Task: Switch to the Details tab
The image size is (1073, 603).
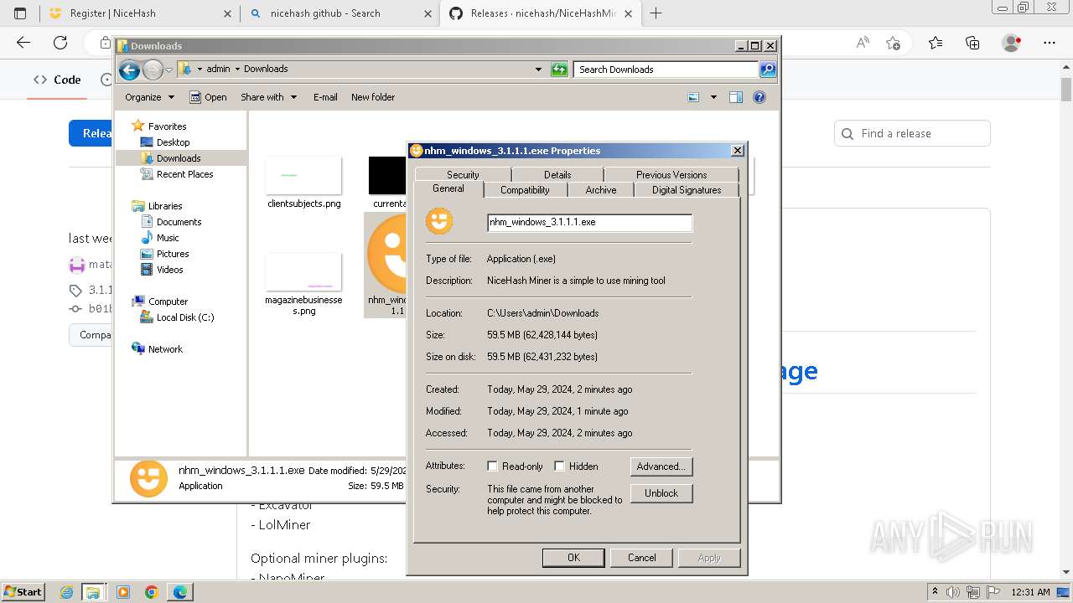Action: [x=557, y=174]
